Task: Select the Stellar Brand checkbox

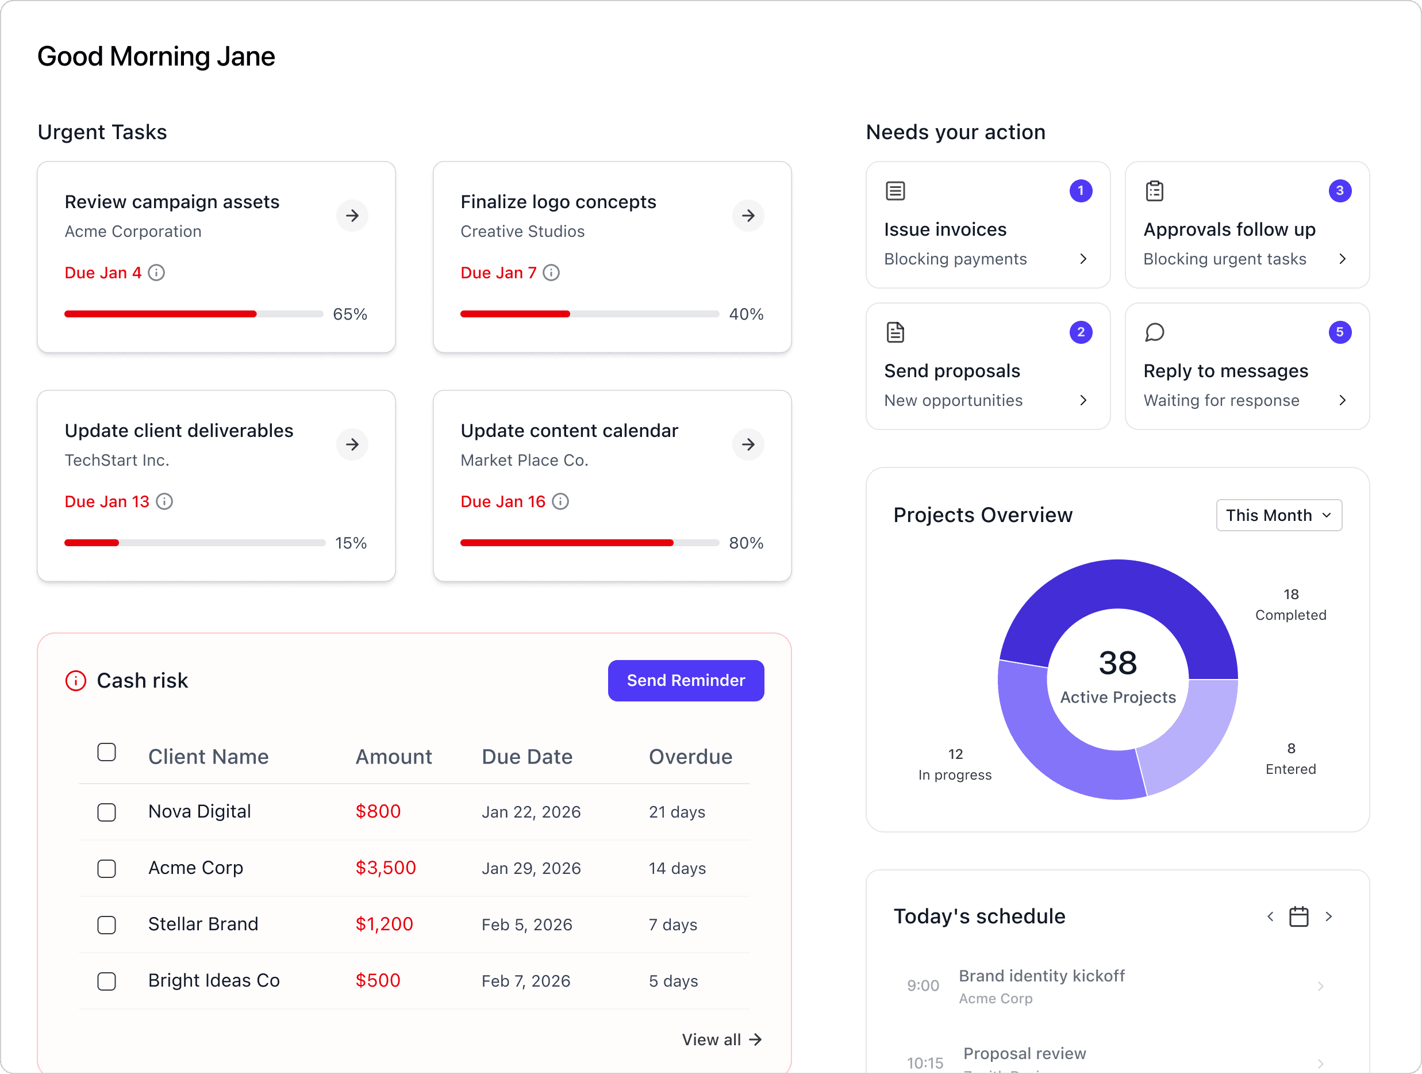Action: [x=107, y=925]
